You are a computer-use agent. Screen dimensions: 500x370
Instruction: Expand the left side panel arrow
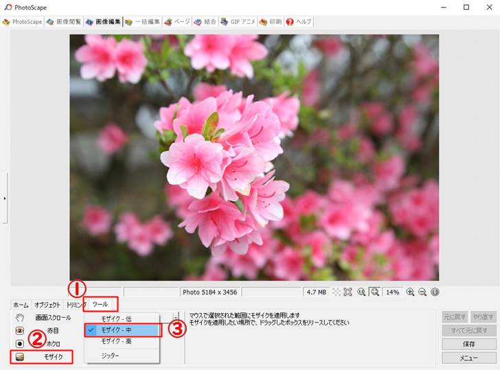click(x=3, y=198)
